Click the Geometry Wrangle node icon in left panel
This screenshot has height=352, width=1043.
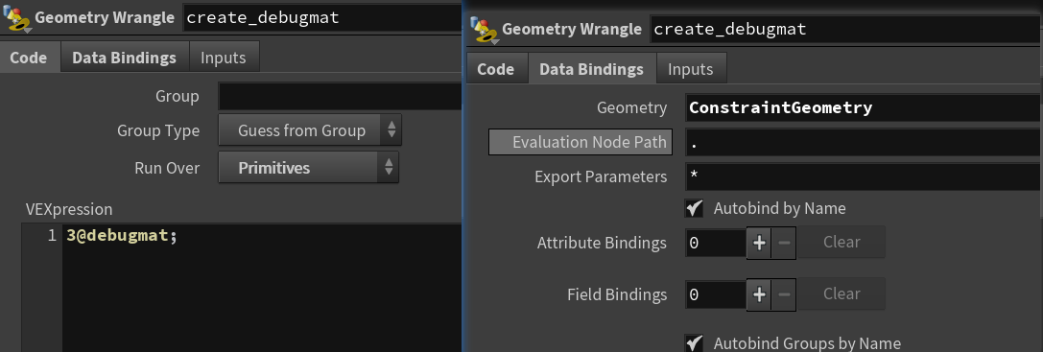pyautogui.click(x=17, y=18)
